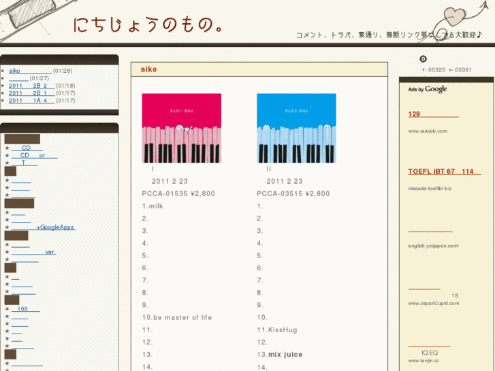Open the 'TOEFL iBT 67 114' ad
495x371 pixels.
[x=445, y=172]
